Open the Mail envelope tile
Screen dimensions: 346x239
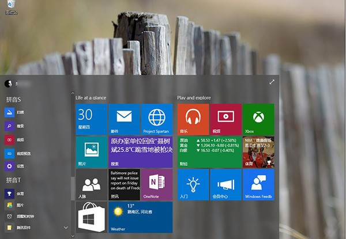pos(124,119)
